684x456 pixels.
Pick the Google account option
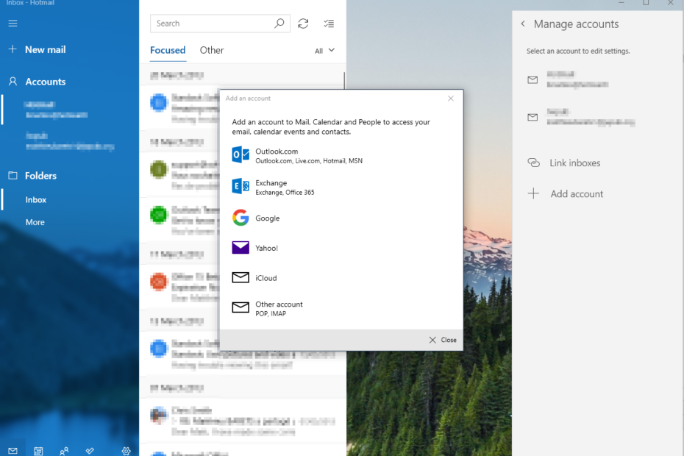(x=256, y=218)
